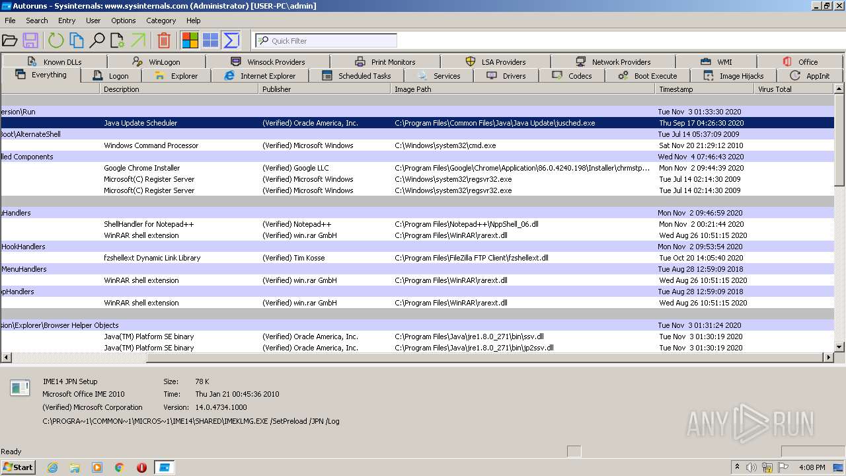Select the ssv.dll Java Platform SE entry
The image size is (846, 476).
tap(417, 337)
